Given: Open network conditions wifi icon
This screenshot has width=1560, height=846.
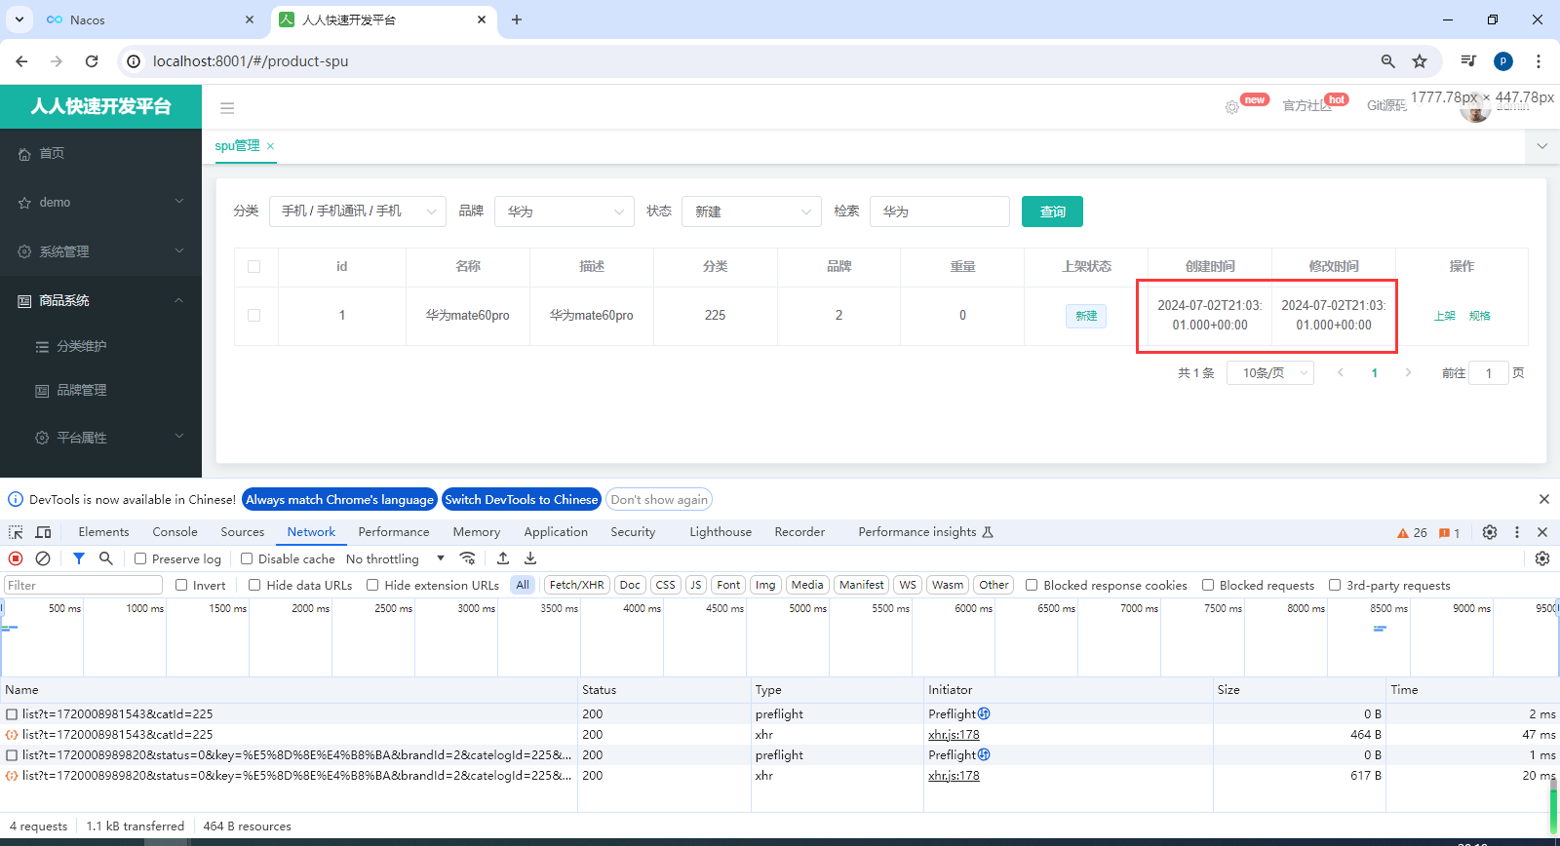Looking at the screenshot, I should [468, 558].
